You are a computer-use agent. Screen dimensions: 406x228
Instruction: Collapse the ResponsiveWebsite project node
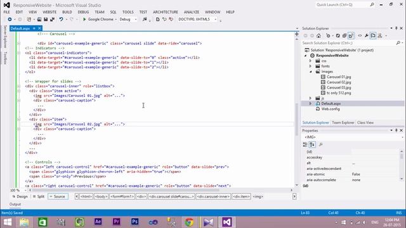pos(306,56)
